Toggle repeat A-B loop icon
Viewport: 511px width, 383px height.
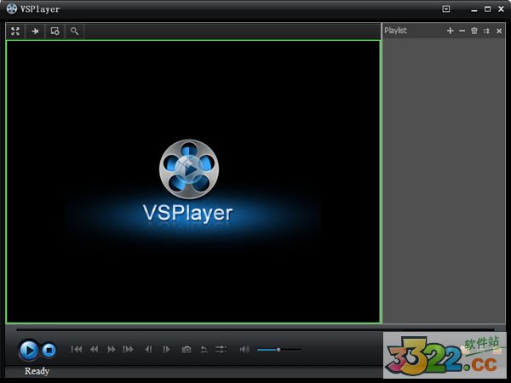coord(204,350)
